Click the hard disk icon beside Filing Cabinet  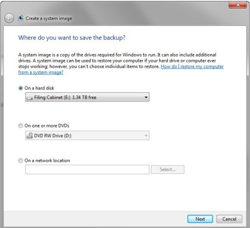tap(29, 98)
